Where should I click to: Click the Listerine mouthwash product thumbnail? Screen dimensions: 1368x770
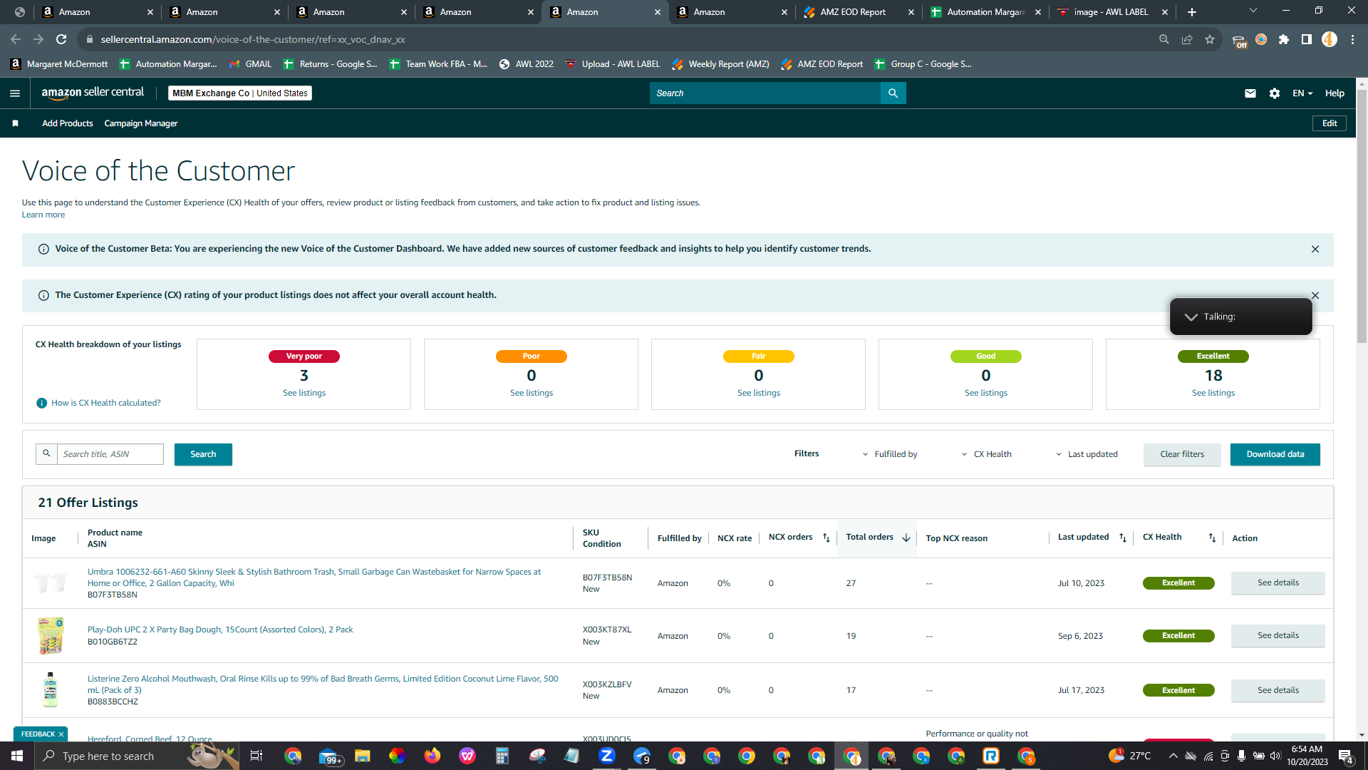50,689
